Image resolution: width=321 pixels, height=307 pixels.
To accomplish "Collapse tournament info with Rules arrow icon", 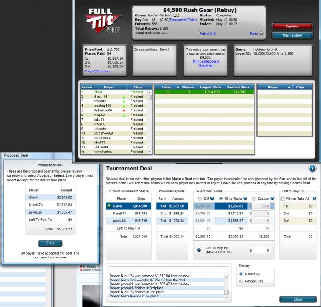I will (261, 33).
